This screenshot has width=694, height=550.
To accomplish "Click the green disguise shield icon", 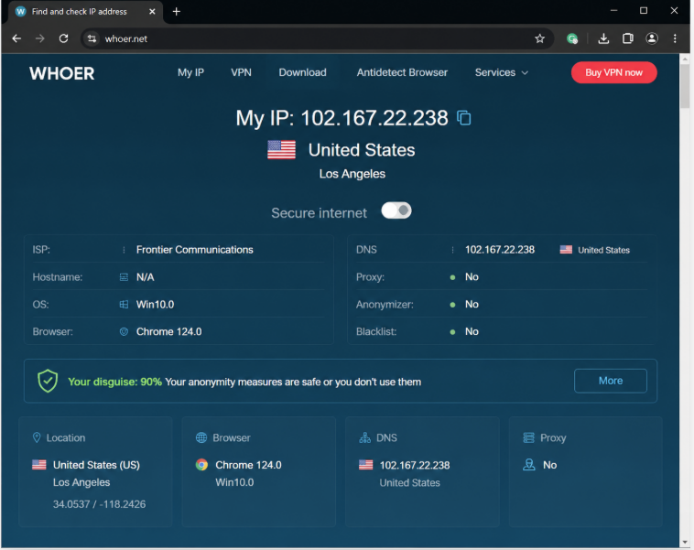I will [x=48, y=381].
